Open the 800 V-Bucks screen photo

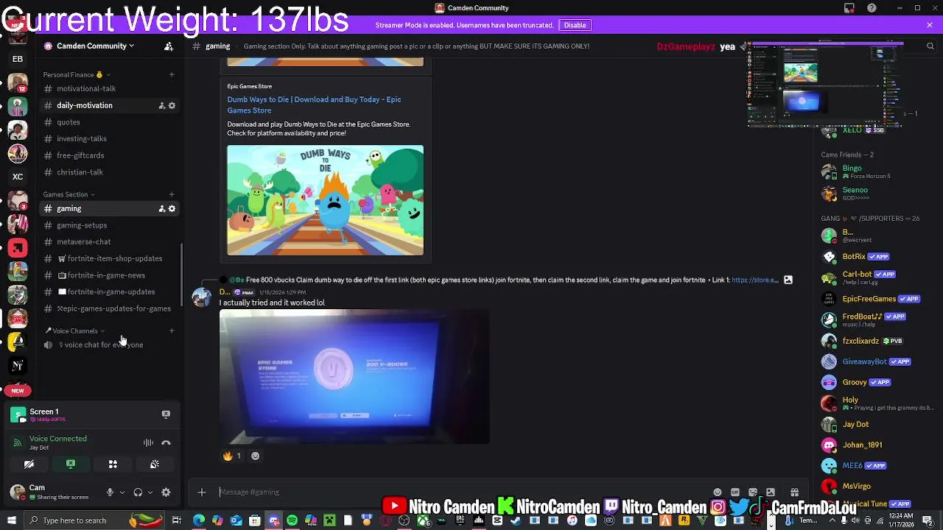pos(354,376)
